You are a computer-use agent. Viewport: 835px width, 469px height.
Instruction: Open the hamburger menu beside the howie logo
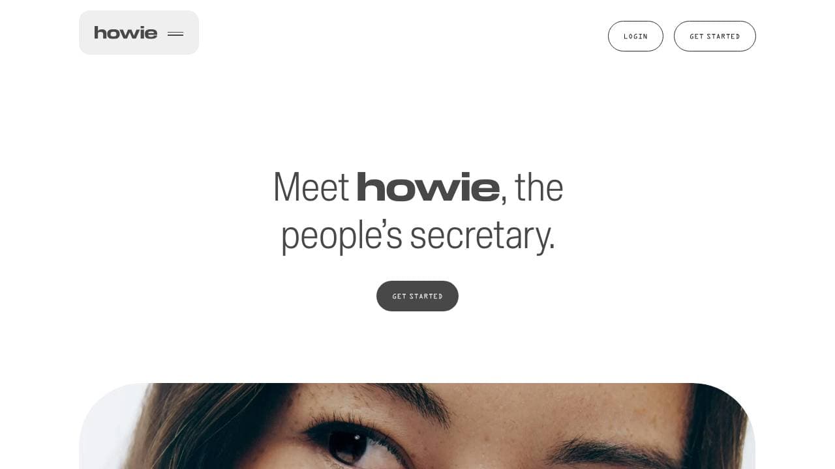175,34
